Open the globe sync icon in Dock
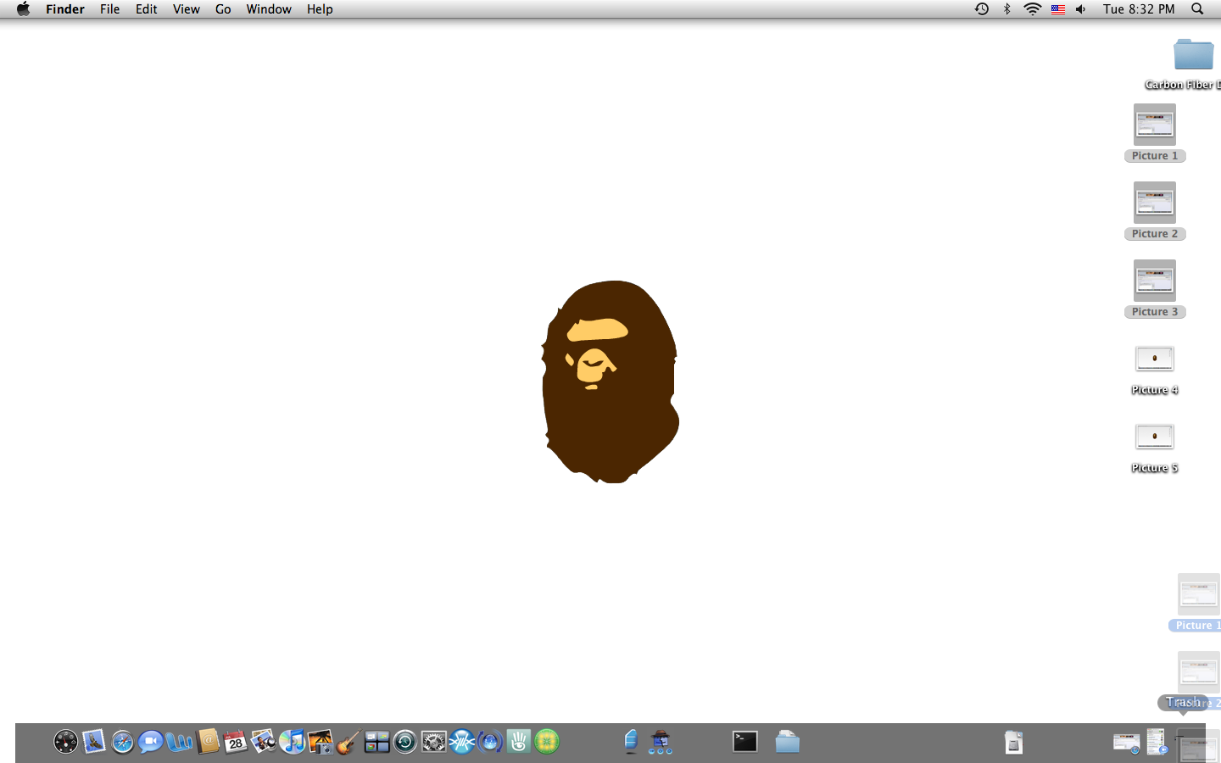This screenshot has height=763, width=1221. (490, 742)
